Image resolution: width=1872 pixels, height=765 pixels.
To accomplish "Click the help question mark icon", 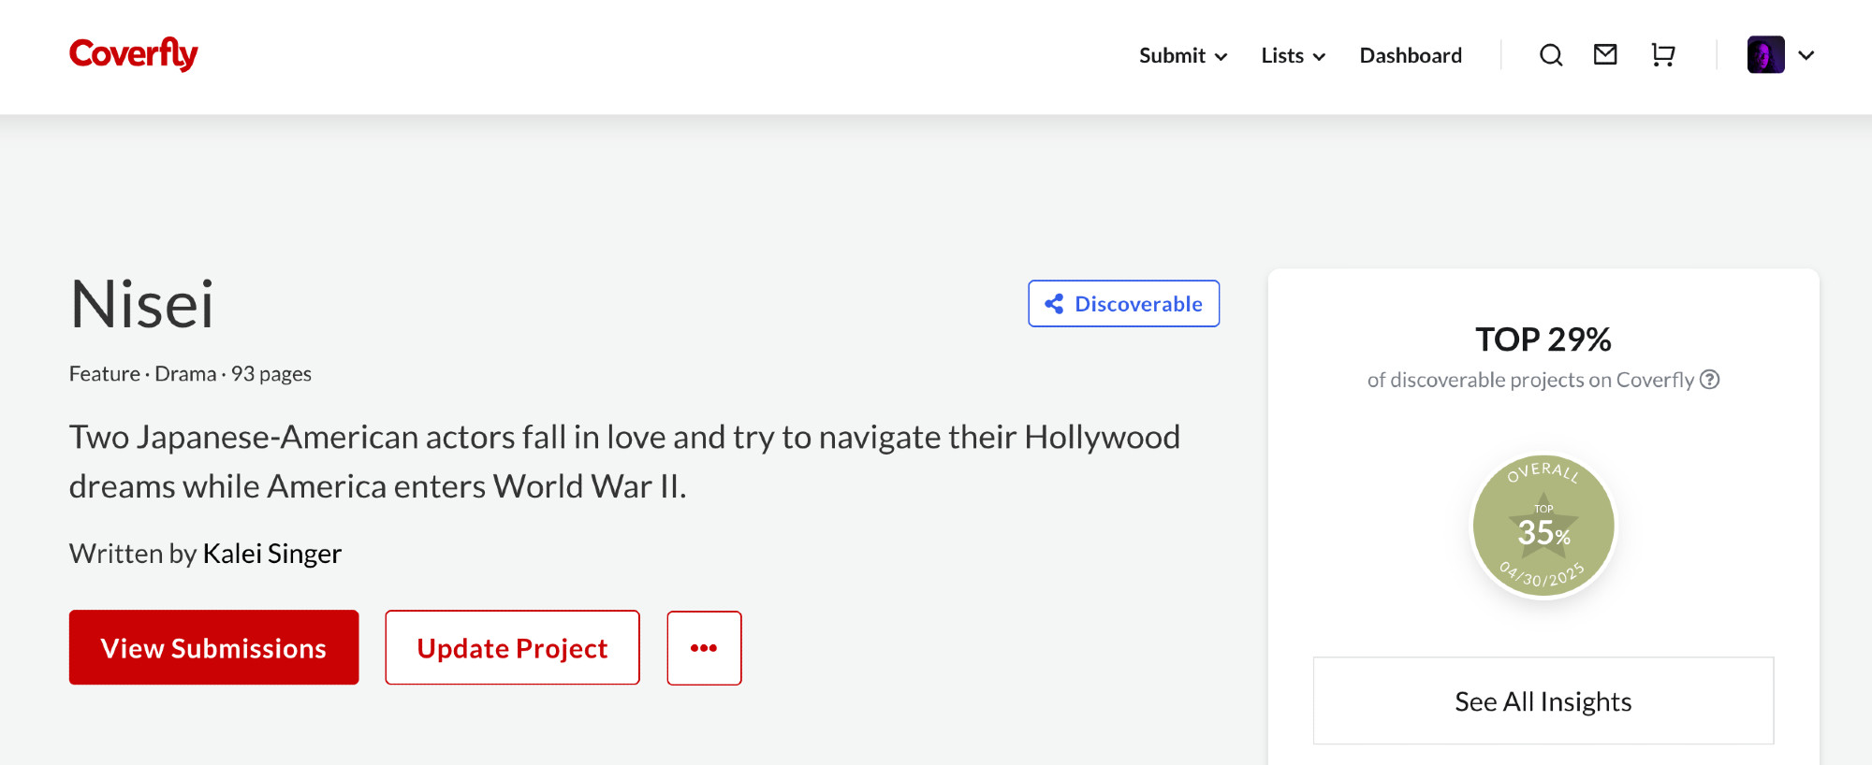I will pyautogui.click(x=1710, y=380).
